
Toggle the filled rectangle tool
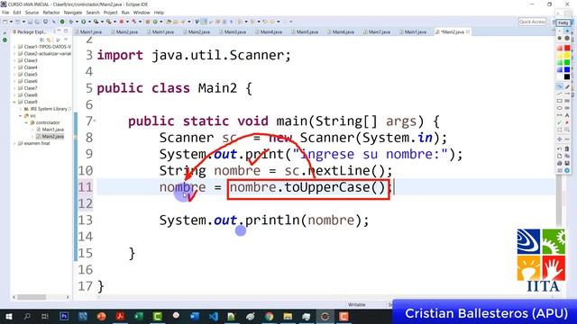[567, 101]
